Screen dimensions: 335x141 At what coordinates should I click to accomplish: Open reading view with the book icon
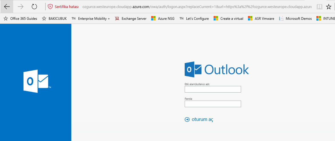coord(320,7)
